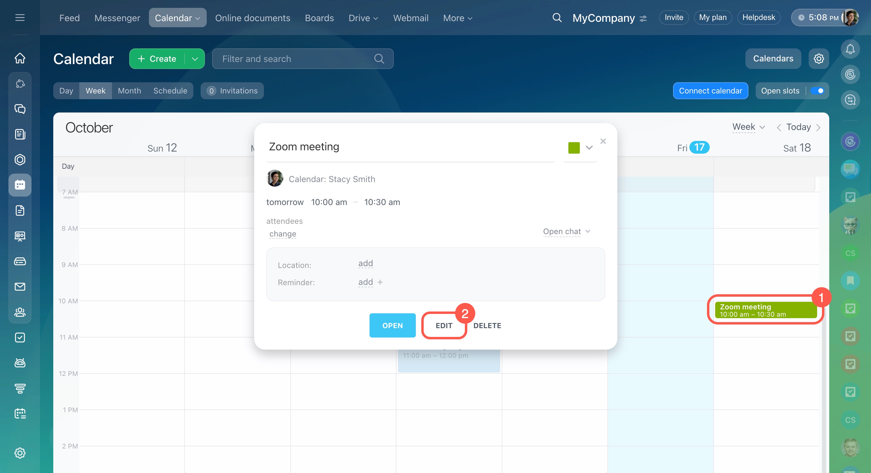Go to next week with the right arrow
The image size is (871, 473).
[x=818, y=127]
